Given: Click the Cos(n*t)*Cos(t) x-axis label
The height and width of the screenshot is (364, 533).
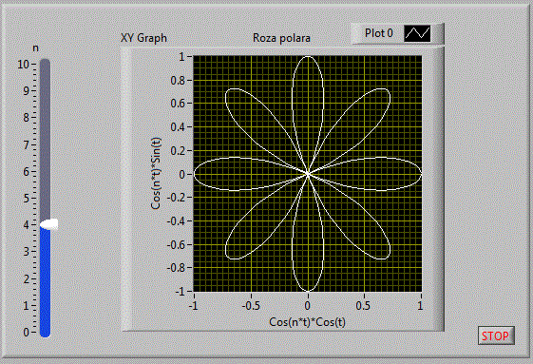Looking at the screenshot, I should point(307,322).
